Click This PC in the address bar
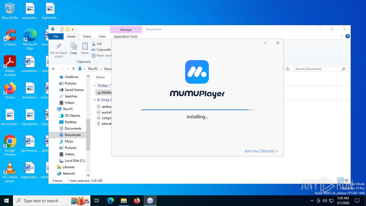The width and height of the screenshot is (366, 206). tap(93, 69)
